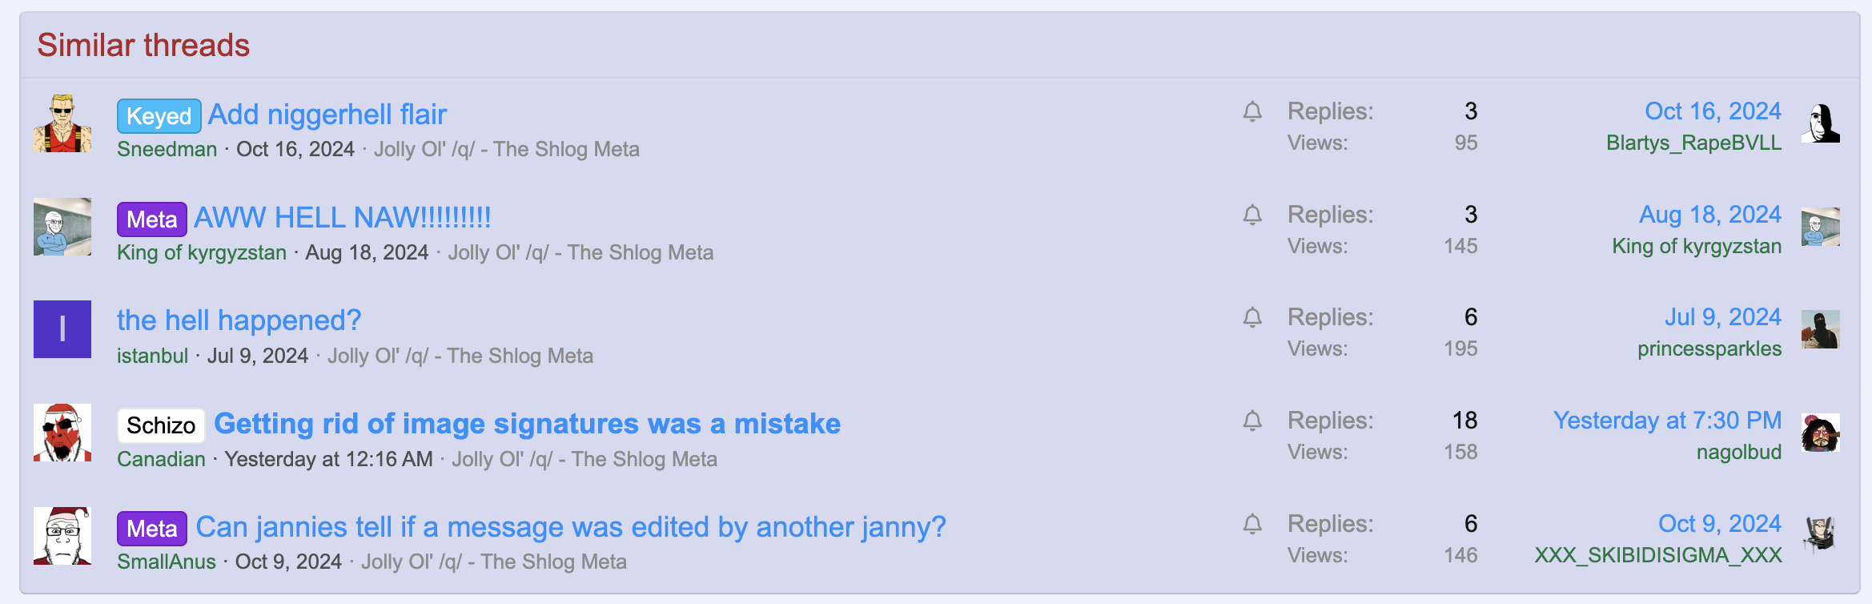The height and width of the screenshot is (604, 1872).
Task: Toggle watch bell for AWW HELL NAW thread
Action: [1252, 215]
